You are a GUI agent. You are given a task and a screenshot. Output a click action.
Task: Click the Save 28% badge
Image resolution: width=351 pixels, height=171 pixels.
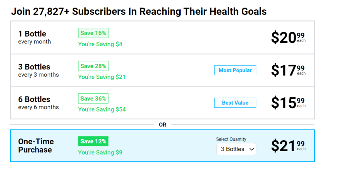[93, 66]
